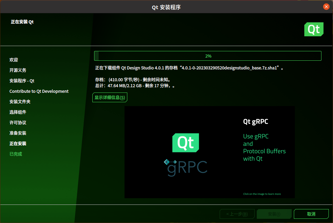Select the 安装文件夹 sidebar step
Viewport: 333px width, 223px height.
click(x=20, y=102)
